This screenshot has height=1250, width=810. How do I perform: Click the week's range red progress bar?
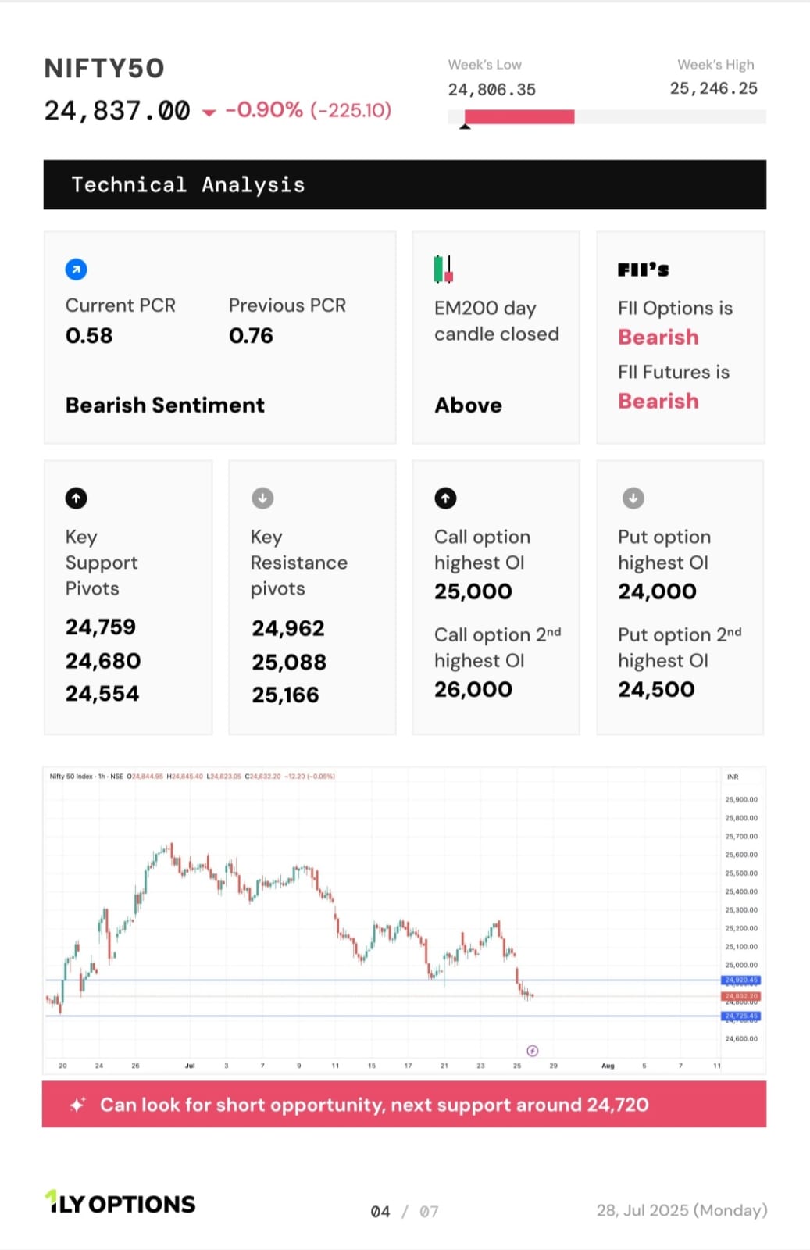click(x=519, y=117)
